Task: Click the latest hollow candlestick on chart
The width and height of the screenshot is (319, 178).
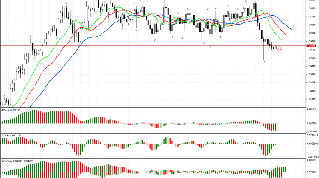Action: pyautogui.click(x=276, y=47)
